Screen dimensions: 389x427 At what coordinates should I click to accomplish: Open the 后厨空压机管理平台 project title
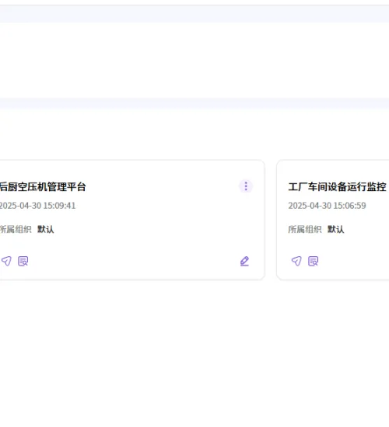tap(43, 187)
